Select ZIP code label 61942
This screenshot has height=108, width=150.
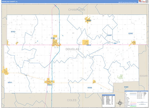tap(130, 34)
